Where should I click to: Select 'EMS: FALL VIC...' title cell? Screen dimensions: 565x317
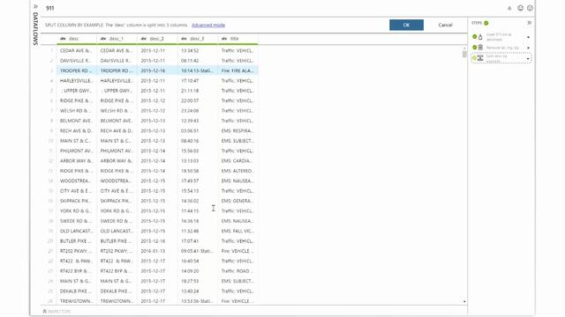237,231
